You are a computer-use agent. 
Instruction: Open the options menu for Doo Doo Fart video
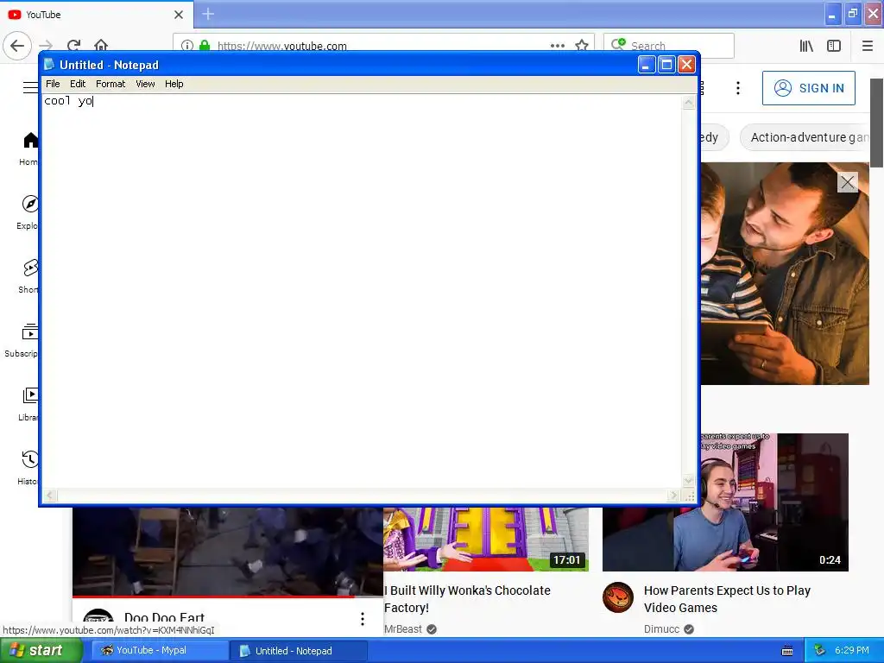(363, 619)
